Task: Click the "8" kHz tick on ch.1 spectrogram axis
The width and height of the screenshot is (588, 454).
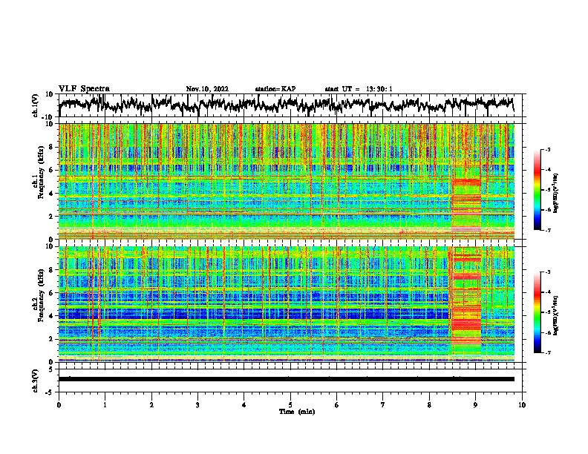Action: click(52, 147)
